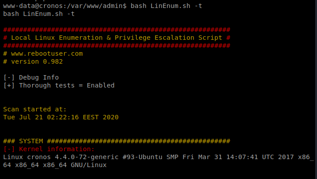Click the bottom red hash border line

click(x=116, y=46)
